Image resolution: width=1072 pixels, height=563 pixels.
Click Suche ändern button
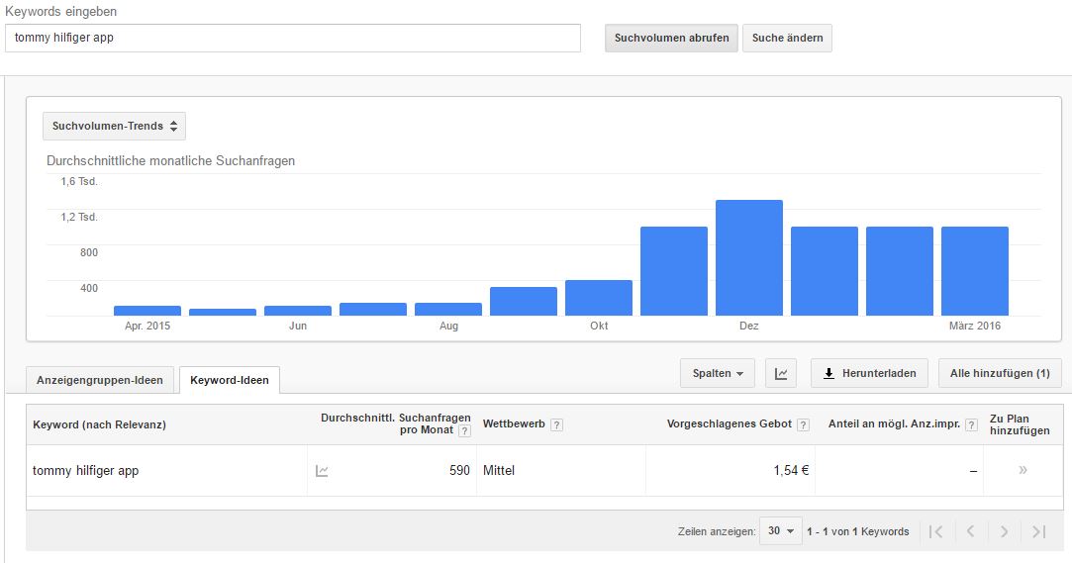787,39
